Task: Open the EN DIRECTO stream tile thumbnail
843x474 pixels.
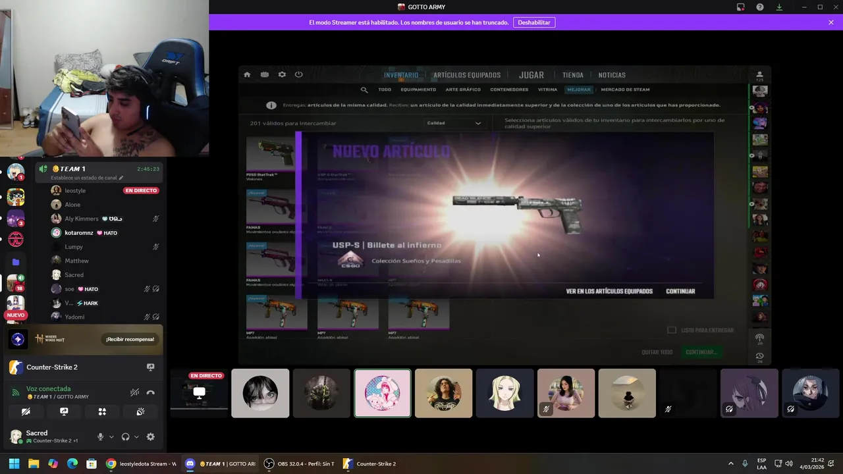Action: click(x=199, y=393)
